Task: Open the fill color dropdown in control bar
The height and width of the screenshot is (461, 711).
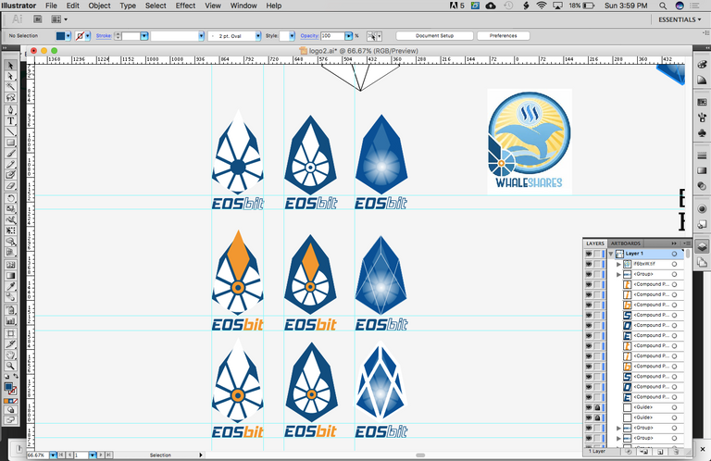Action: 69,36
